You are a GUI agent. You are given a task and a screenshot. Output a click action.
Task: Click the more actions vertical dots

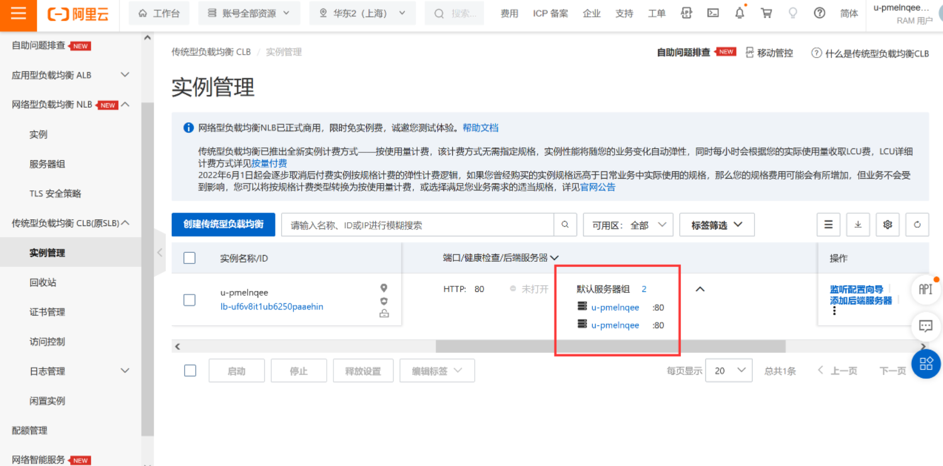tap(834, 310)
